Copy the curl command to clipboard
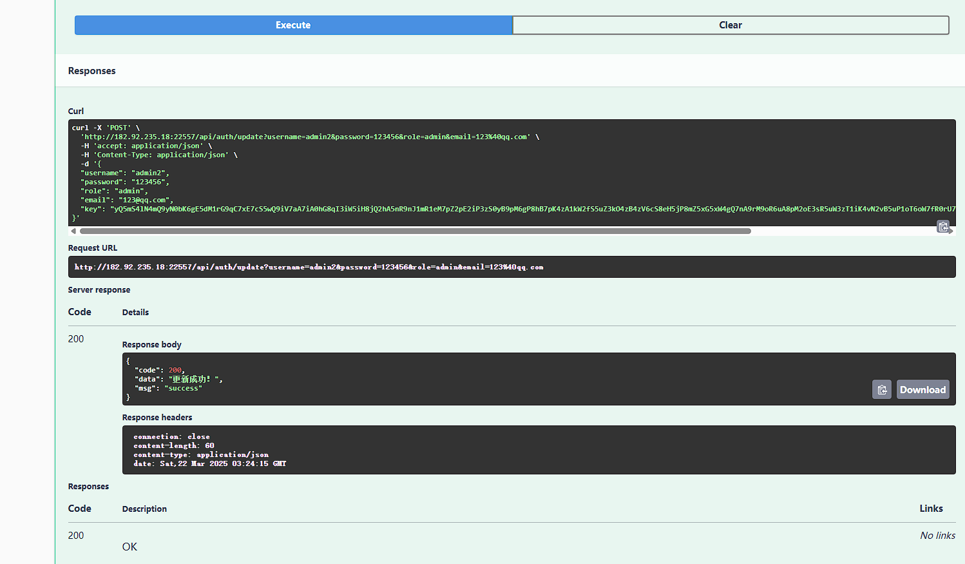The width and height of the screenshot is (965, 564). coord(943,226)
